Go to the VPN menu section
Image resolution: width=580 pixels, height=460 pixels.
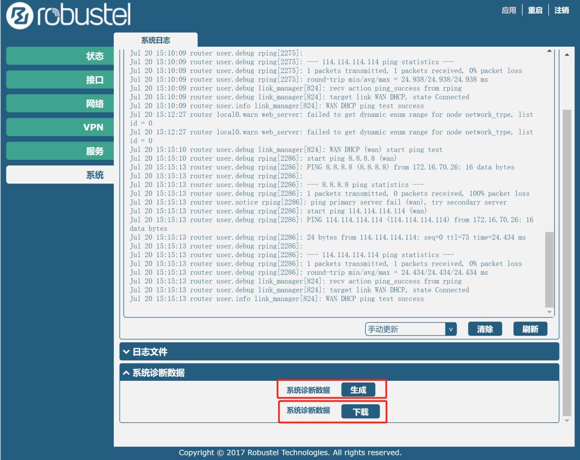60,127
